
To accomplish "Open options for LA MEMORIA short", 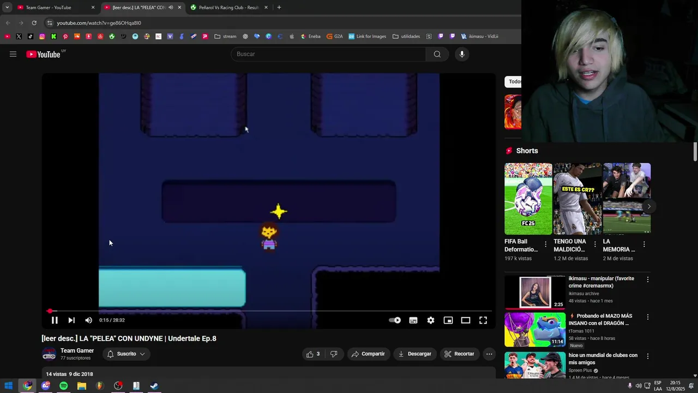I will click(644, 245).
